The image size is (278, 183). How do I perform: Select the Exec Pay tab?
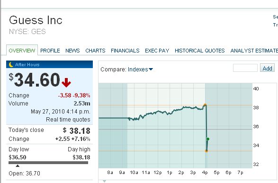[157, 51]
